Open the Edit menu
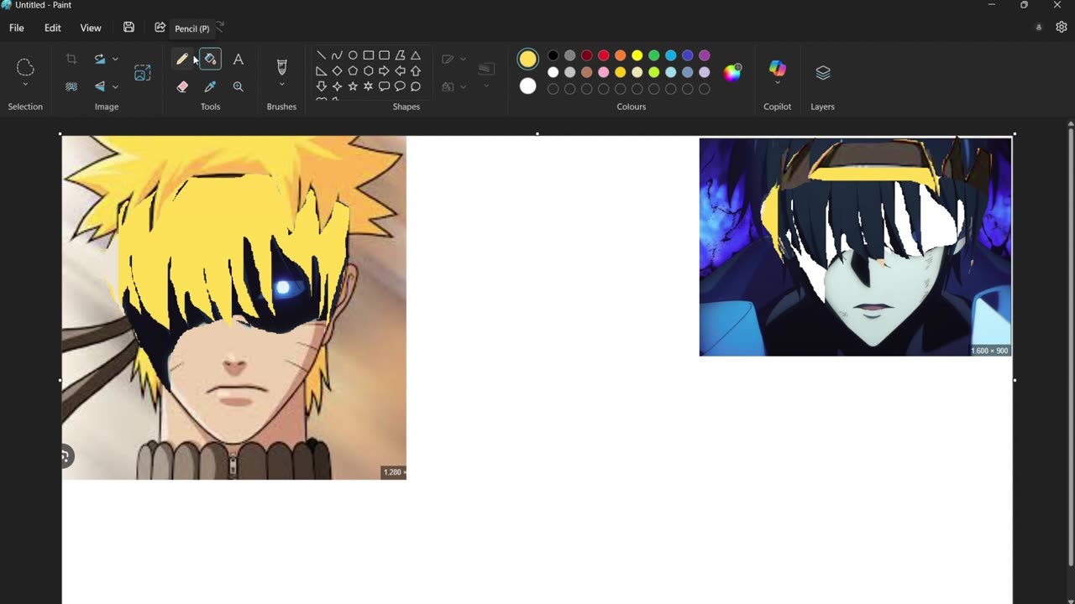 click(53, 28)
